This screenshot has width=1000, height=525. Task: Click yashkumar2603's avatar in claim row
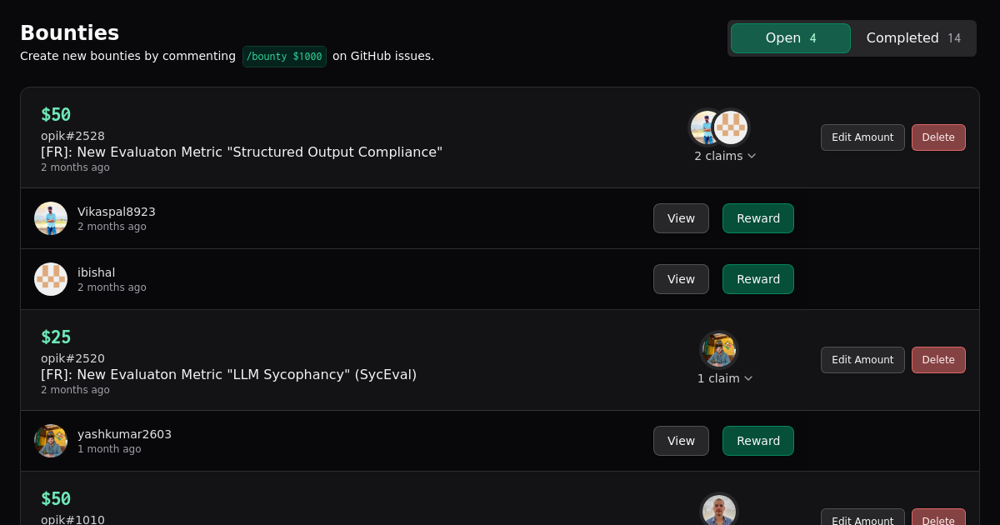(51, 441)
